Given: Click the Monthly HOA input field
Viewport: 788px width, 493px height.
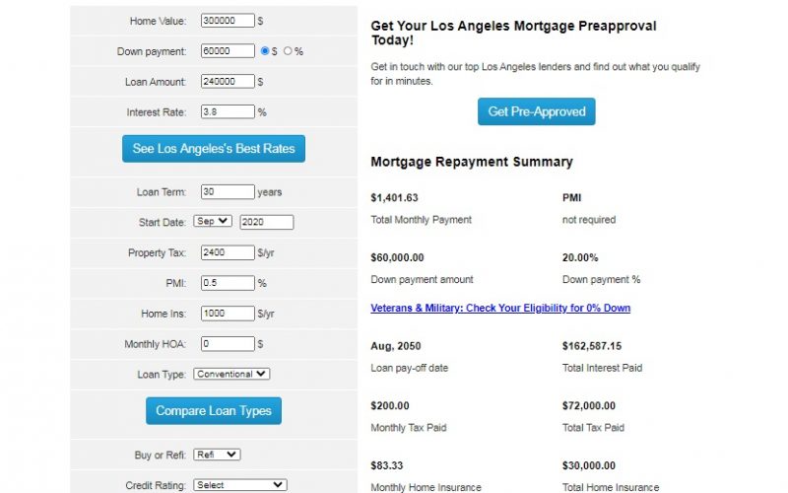Looking at the screenshot, I should click(228, 343).
